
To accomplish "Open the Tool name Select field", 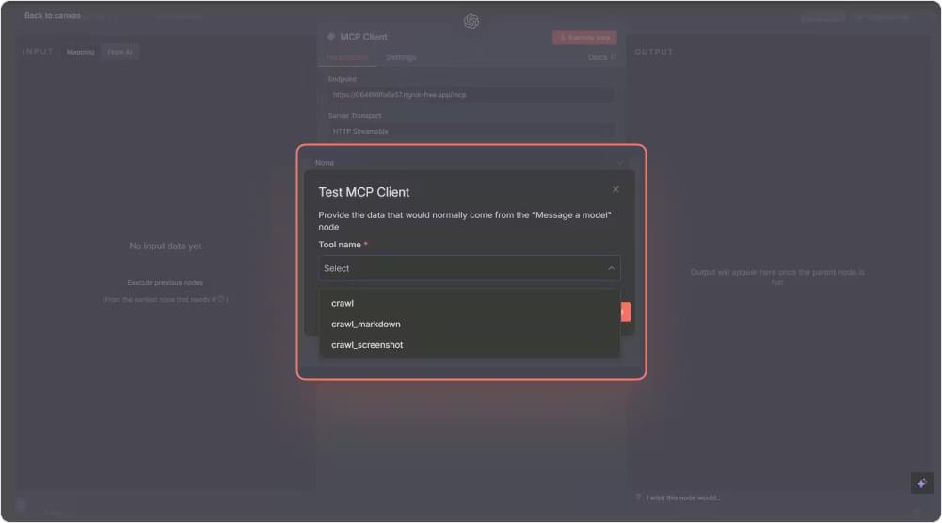I will tap(461, 268).
